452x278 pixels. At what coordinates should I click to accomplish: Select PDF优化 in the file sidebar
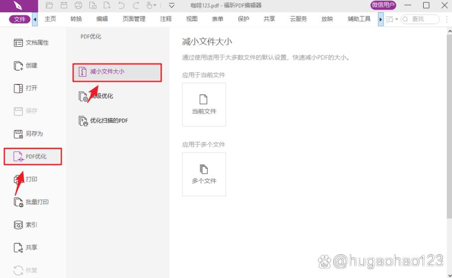pyautogui.click(x=32, y=156)
